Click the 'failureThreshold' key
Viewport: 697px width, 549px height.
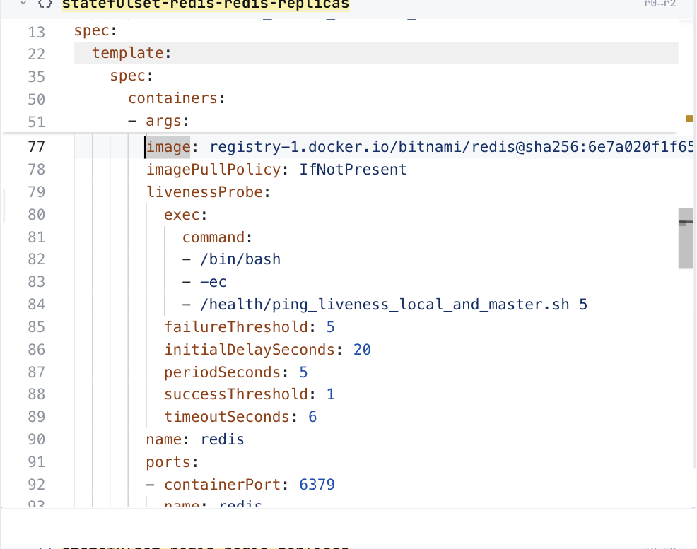(x=236, y=327)
